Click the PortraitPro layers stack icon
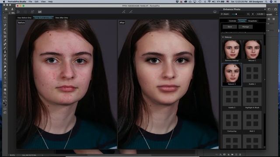Viewport: 280px width, 157px height. pyautogui.click(x=215, y=12)
